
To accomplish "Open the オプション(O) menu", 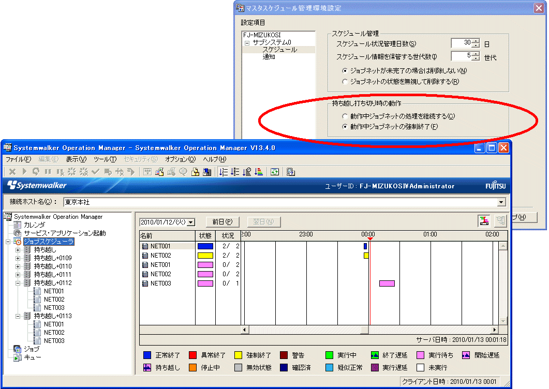I will point(180,159).
